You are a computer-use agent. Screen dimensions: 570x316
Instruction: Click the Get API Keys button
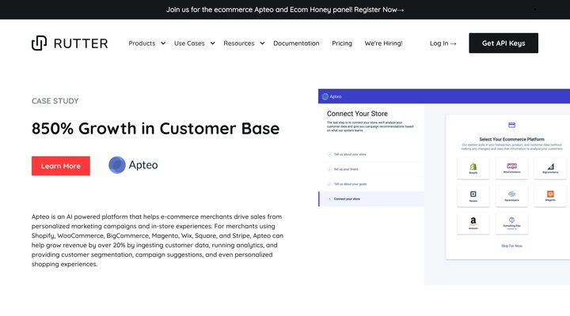[503, 43]
